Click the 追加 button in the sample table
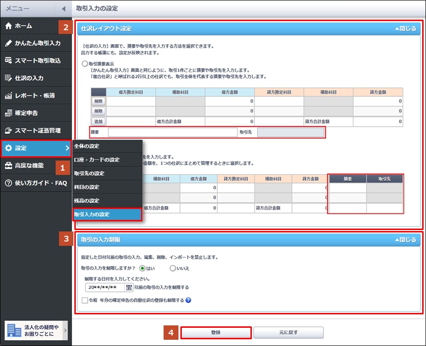The width and height of the screenshot is (426, 346). coord(98,122)
